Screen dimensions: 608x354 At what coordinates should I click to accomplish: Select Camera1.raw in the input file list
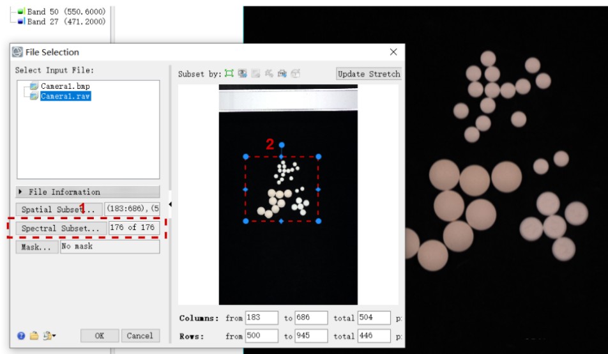(x=66, y=96)
